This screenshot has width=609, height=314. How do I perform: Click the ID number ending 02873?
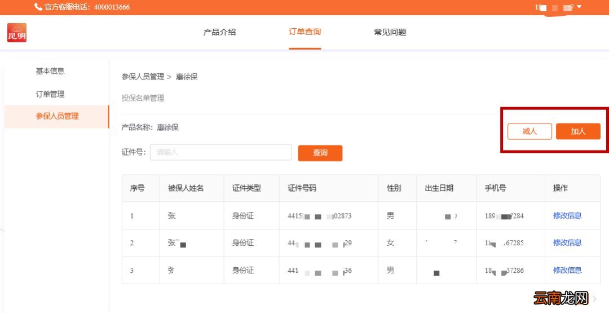[320, 216]
